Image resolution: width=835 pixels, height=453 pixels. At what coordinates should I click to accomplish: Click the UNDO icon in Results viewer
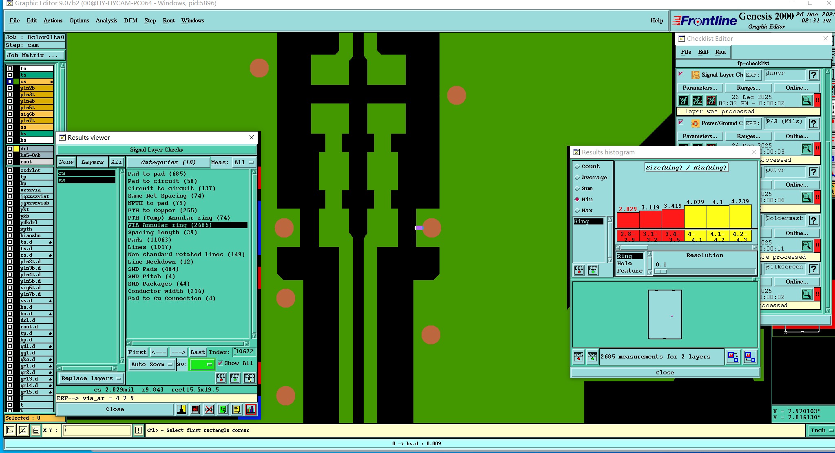[x=249, y=378]
